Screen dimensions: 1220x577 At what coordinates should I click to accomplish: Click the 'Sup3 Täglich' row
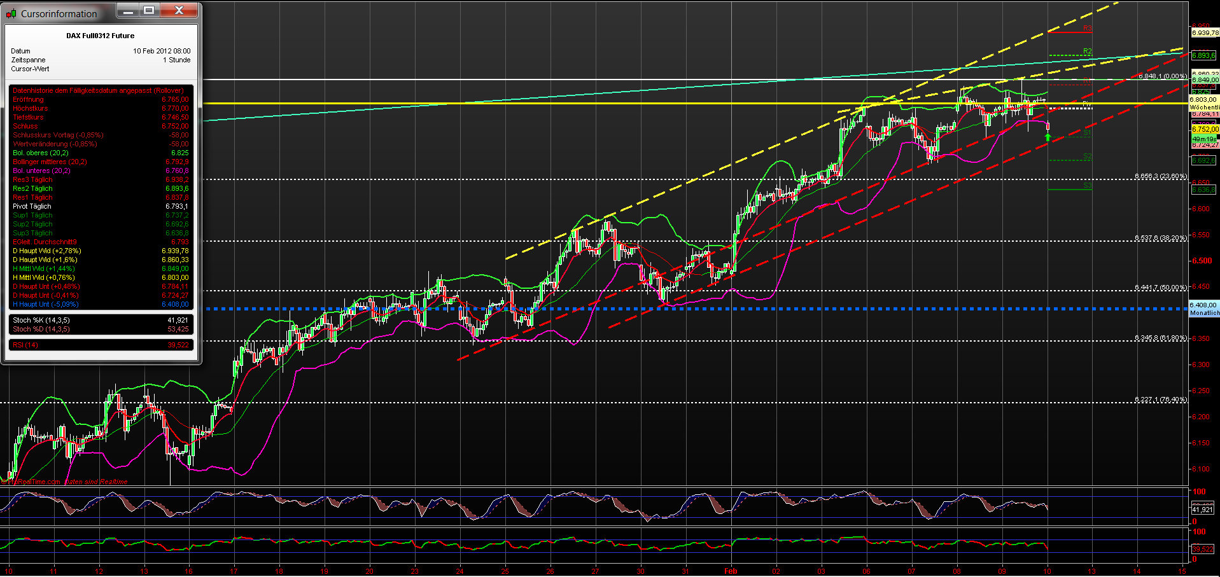coord(101,233)
